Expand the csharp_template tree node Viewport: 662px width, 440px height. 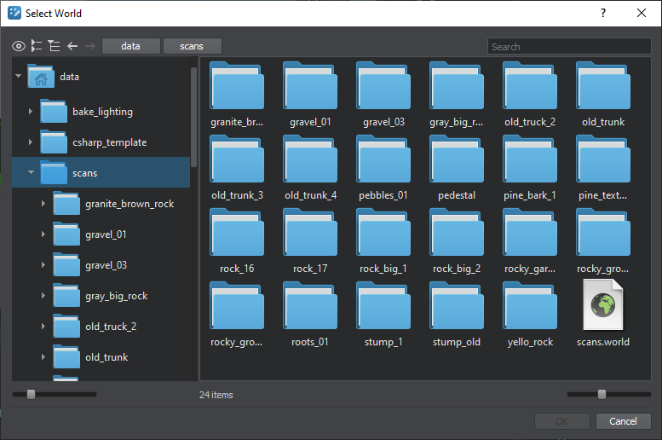(x=32, y=142)
